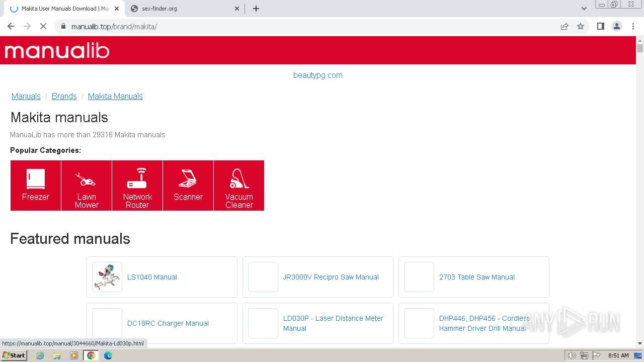The image size is (644, 362).
Task: Click the manualib logo
Action: coord(57,51)
